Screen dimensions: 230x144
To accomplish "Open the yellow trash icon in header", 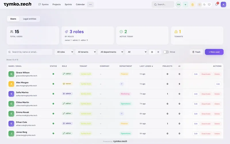I will pos(192,5).
